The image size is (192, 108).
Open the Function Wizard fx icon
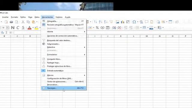click(3, 33)
